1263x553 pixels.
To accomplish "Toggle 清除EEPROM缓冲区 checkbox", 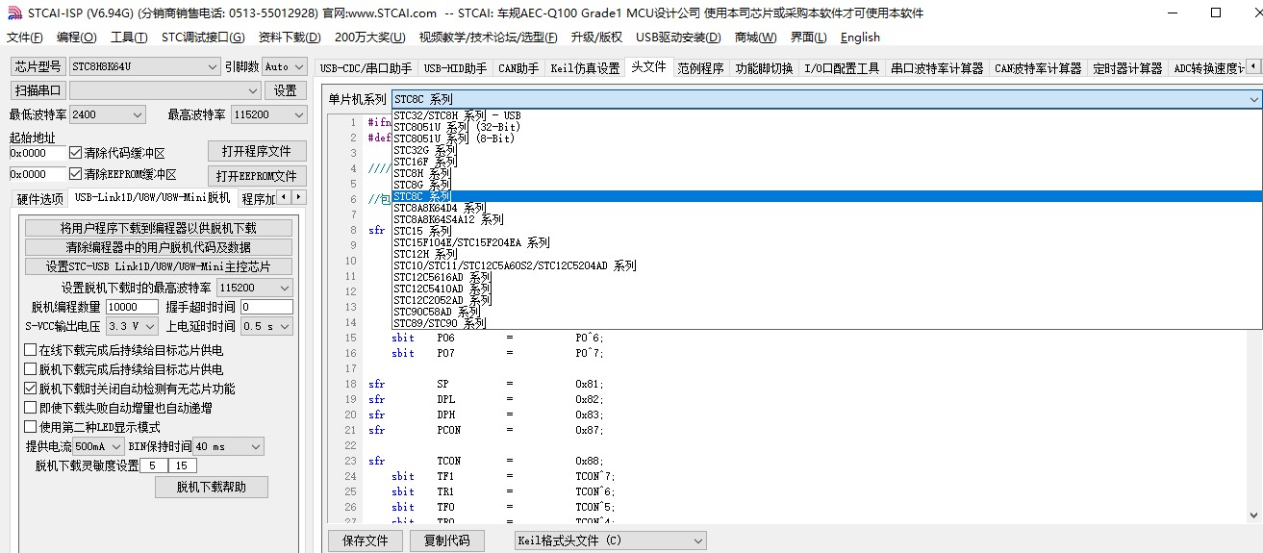I will [123, 174].
